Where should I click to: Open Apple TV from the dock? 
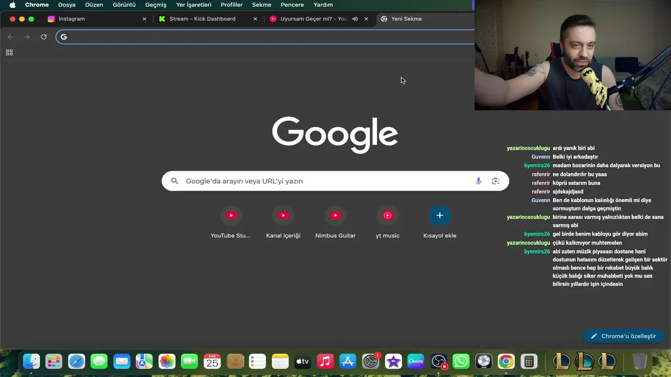(303, 361)
